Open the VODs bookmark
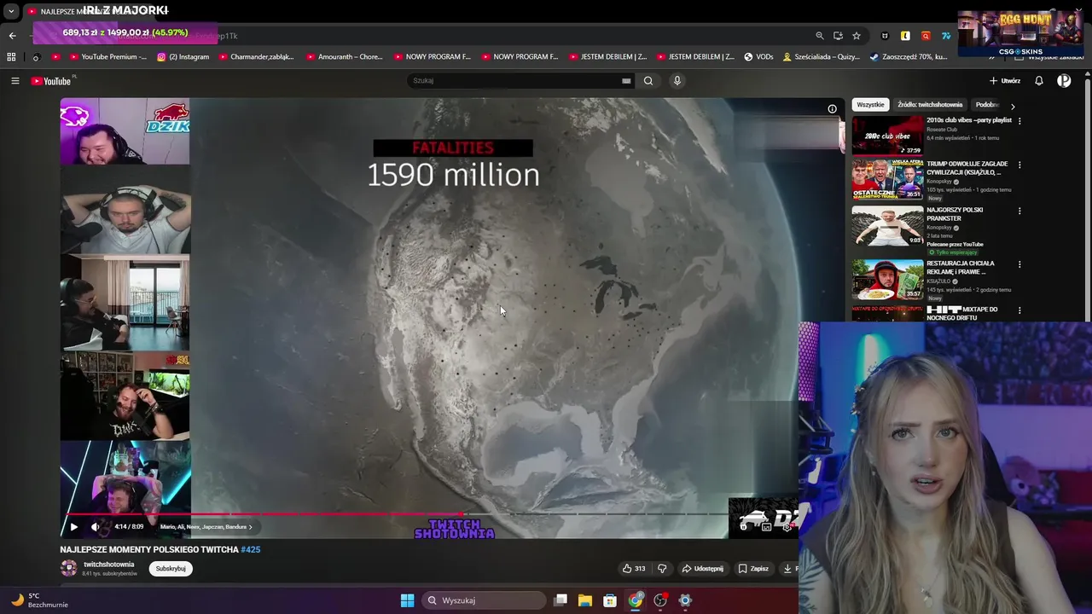This screenshot has height=614, width=1092. 758,57
